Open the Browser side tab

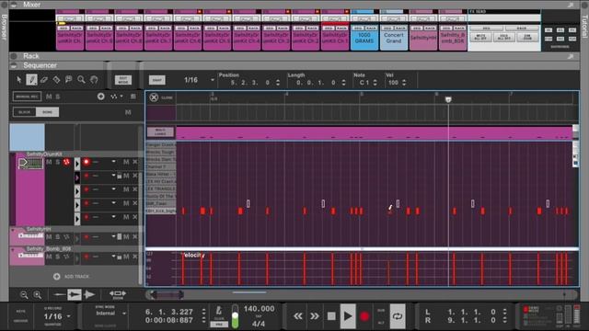tap(4, 27)
